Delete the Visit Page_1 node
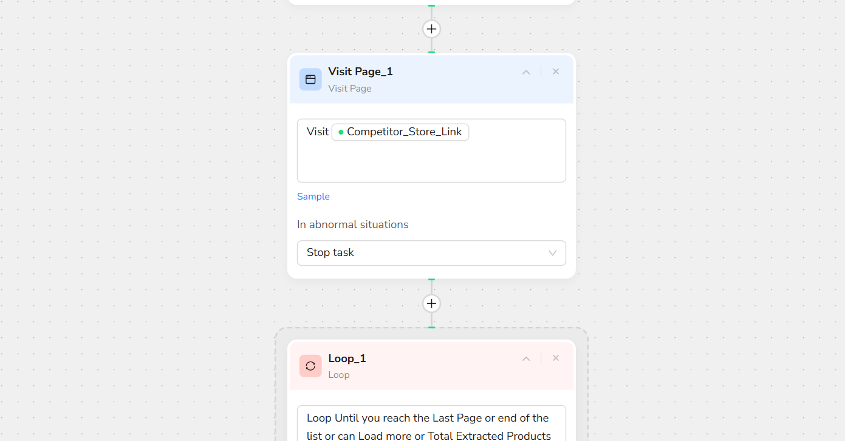Image resolution: width=845 pixels, height=441 pixels. 555,72
